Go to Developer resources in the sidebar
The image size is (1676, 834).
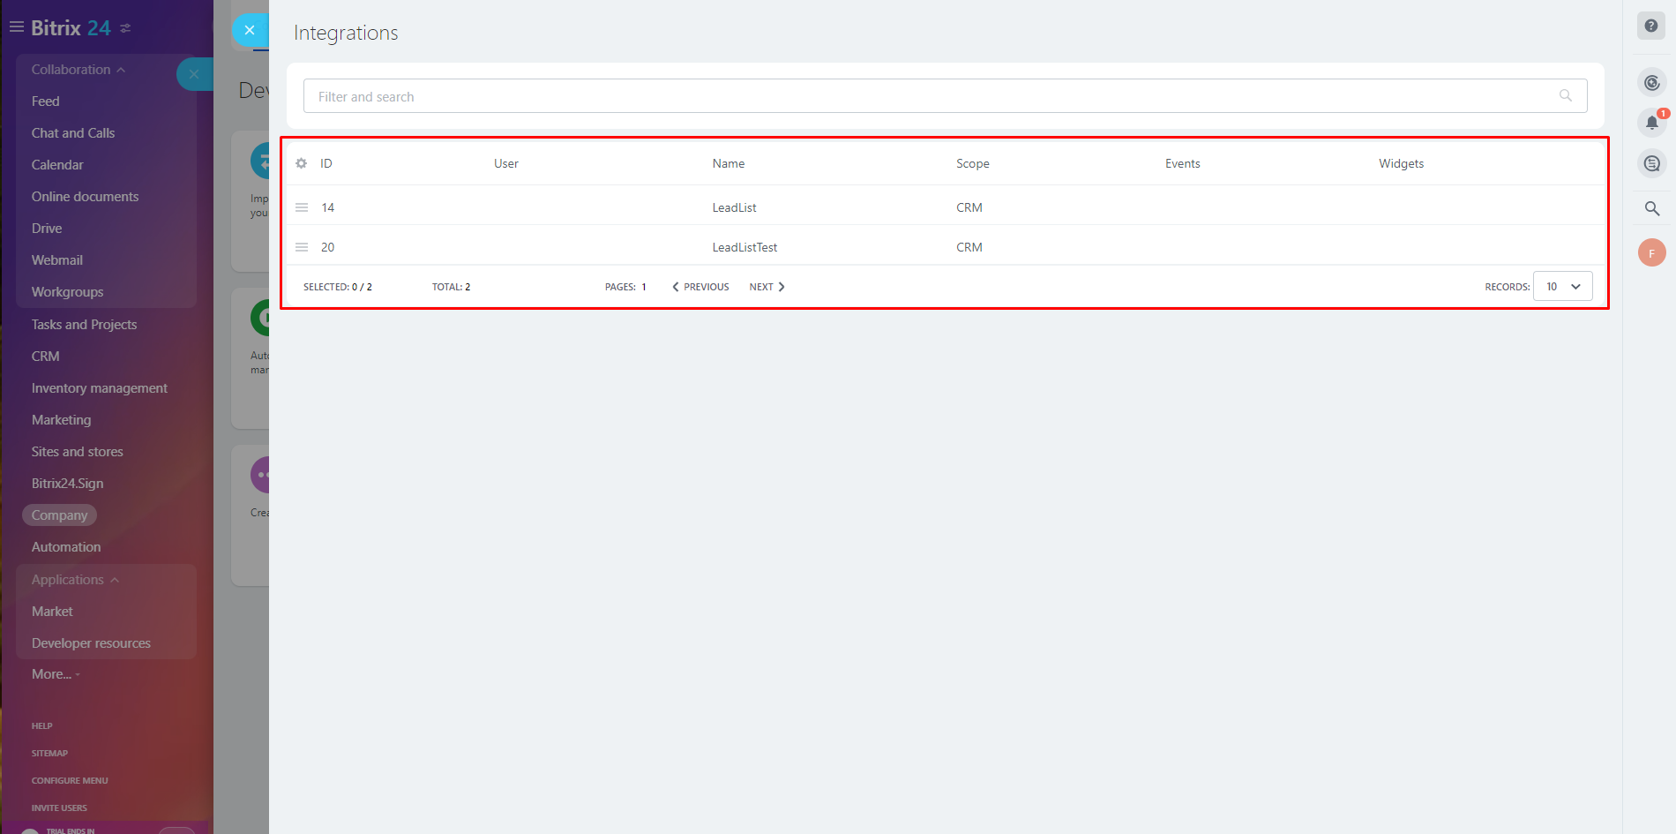click(91, 642)
